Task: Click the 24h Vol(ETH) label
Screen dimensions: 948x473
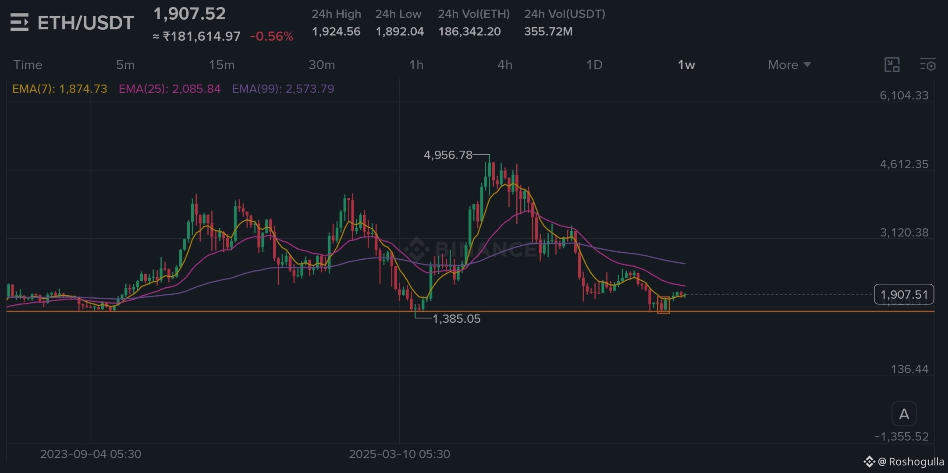Action: tap(474, 14)
